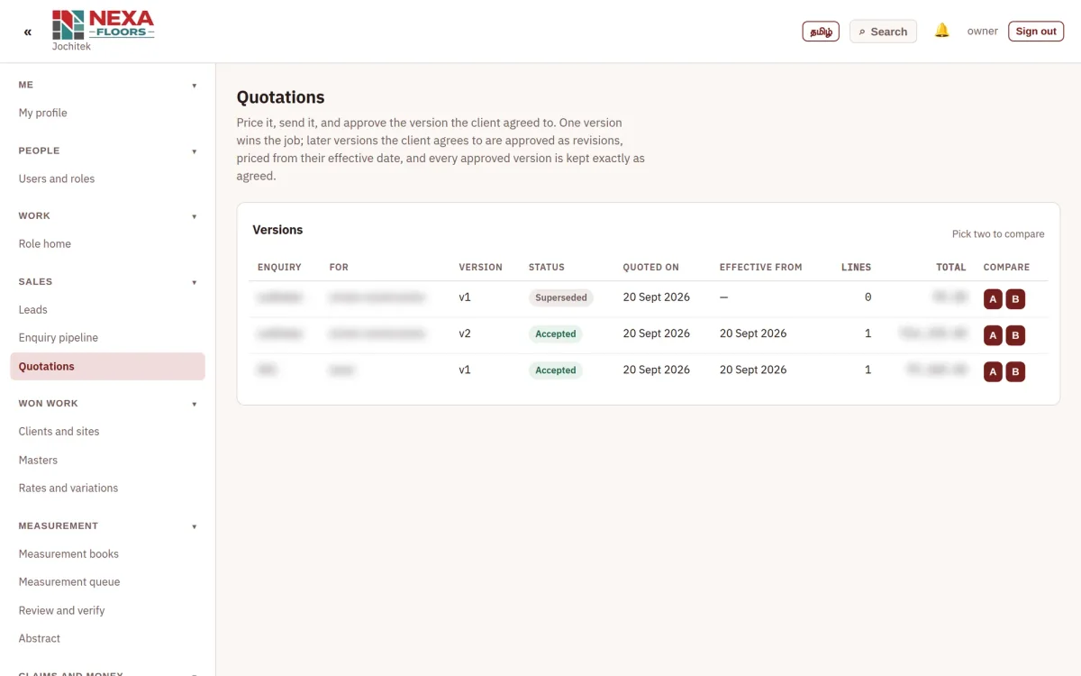Click the Versions card heading
The height and width of the screenshot is (676, 1081).
(277, 230)
